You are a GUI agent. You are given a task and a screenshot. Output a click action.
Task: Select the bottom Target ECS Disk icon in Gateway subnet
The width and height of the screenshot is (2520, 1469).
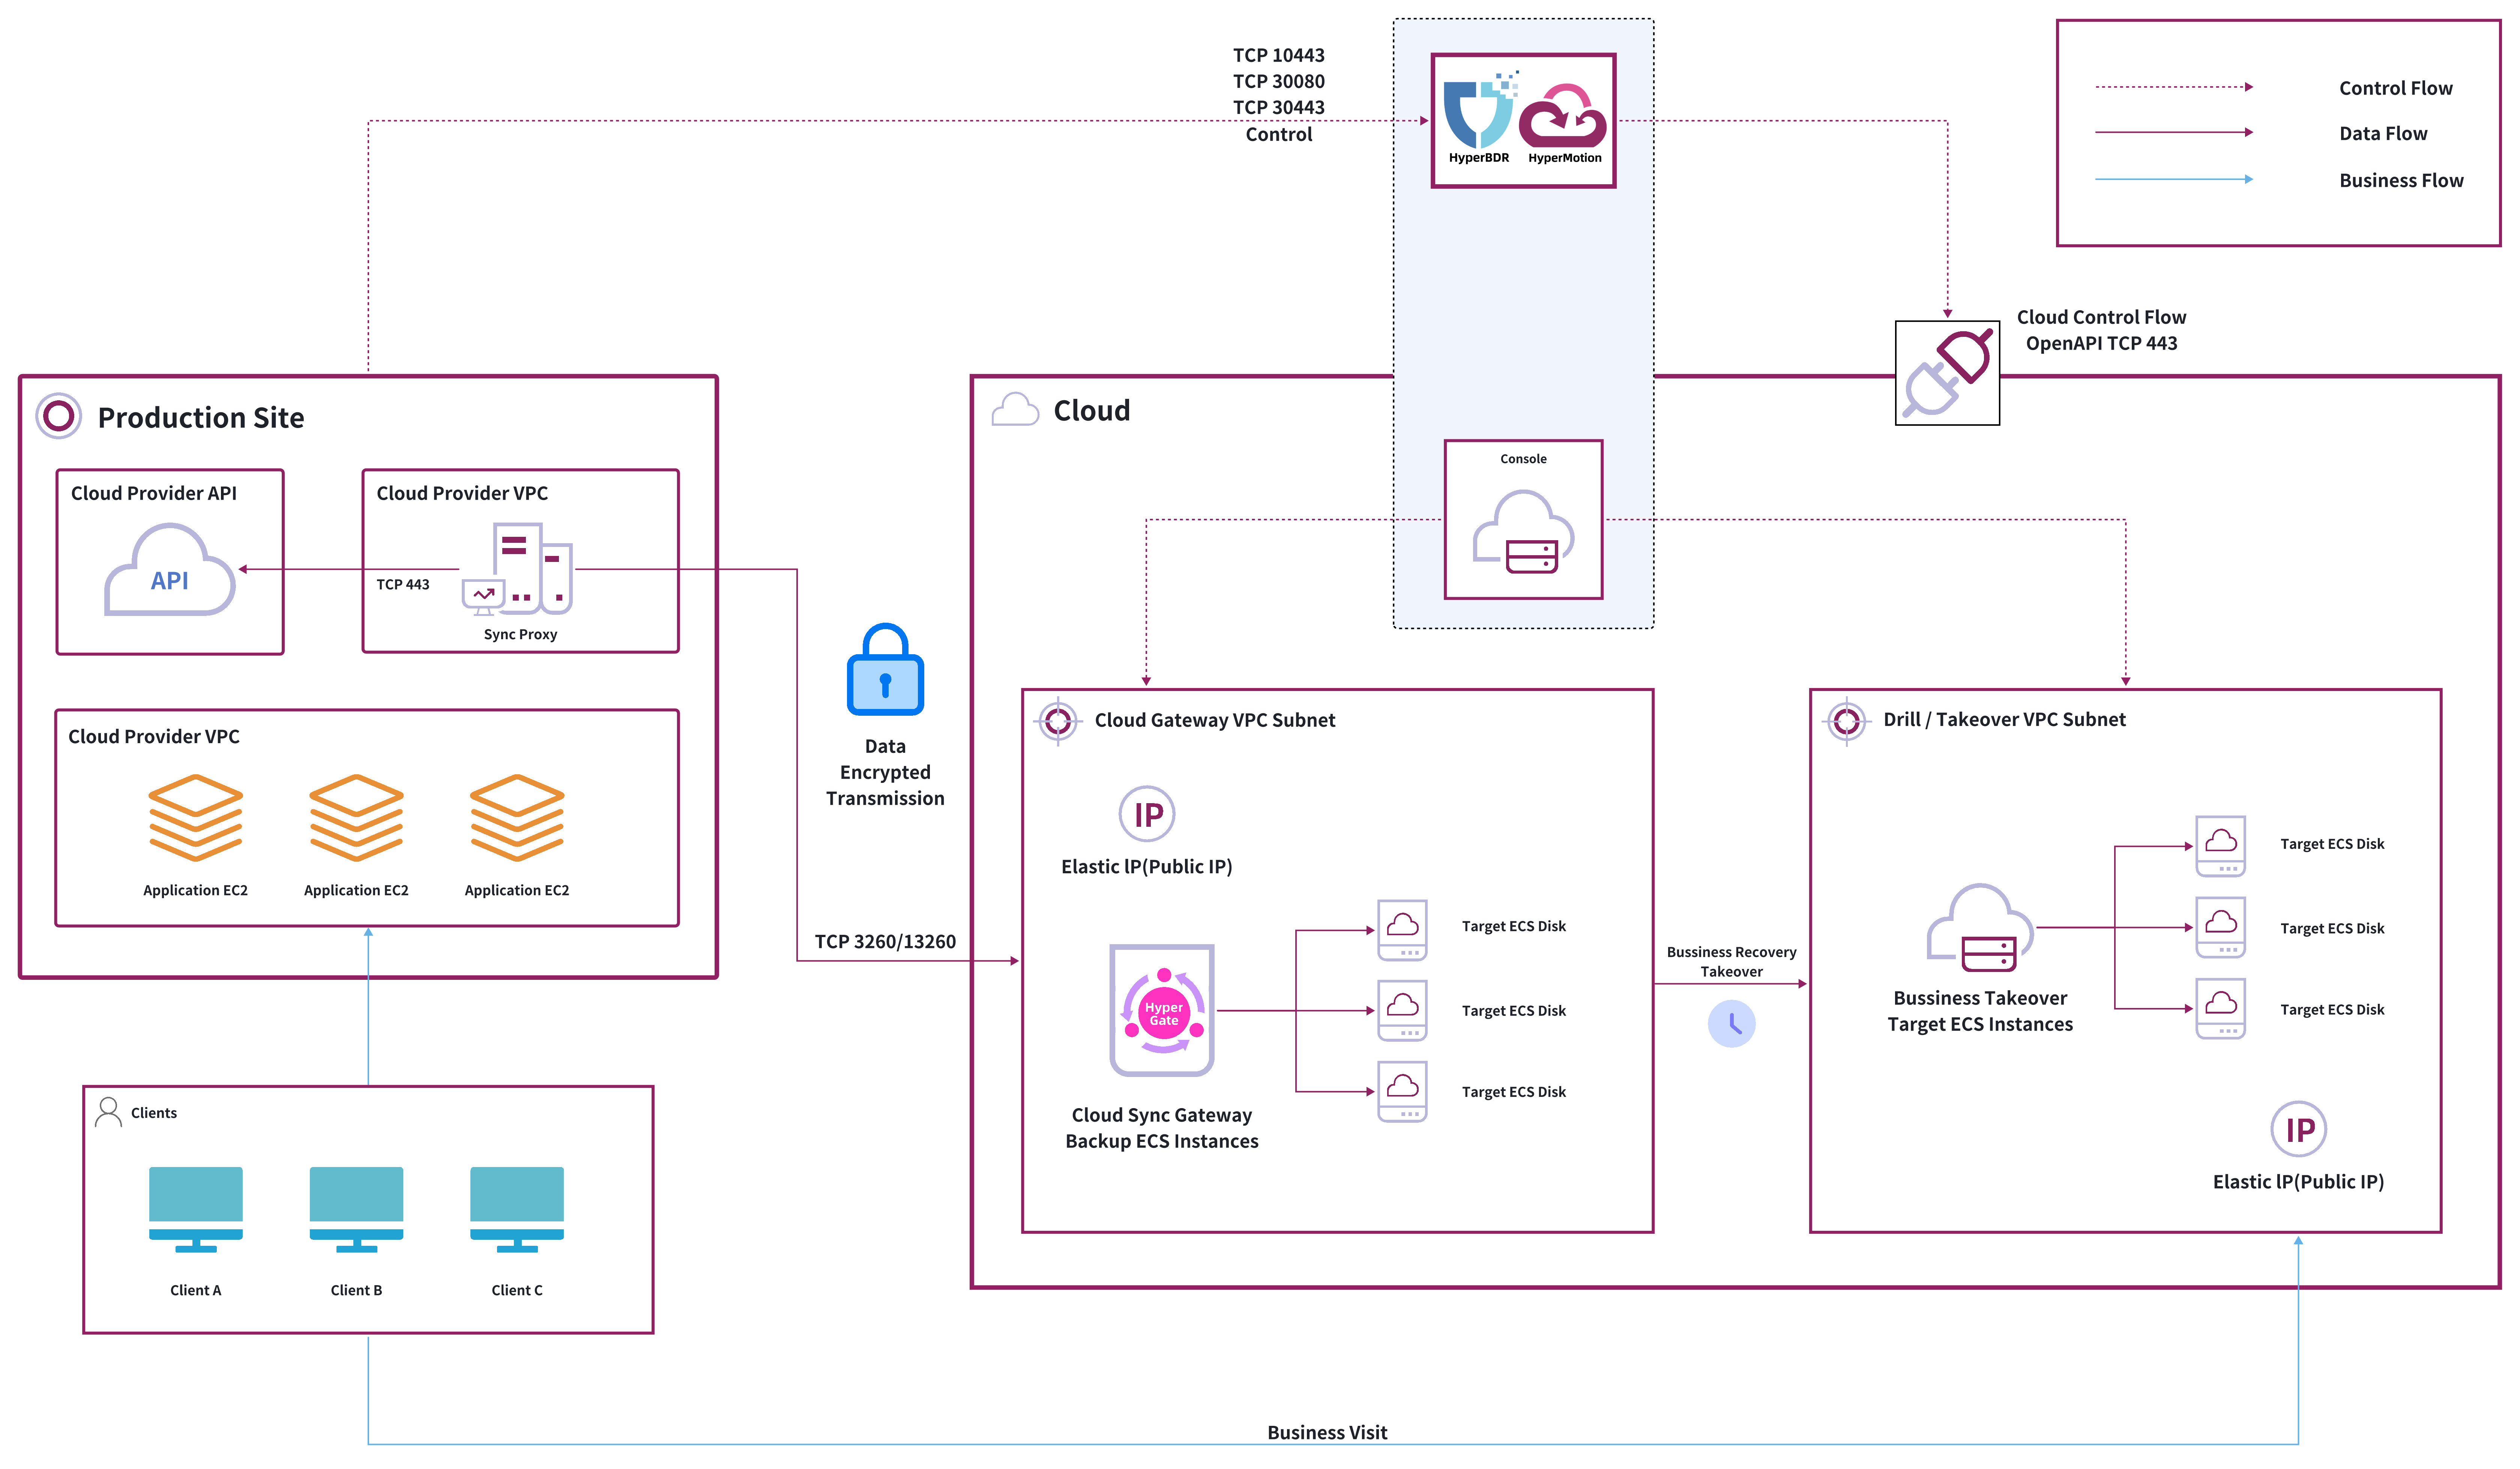[1402, 1092]
